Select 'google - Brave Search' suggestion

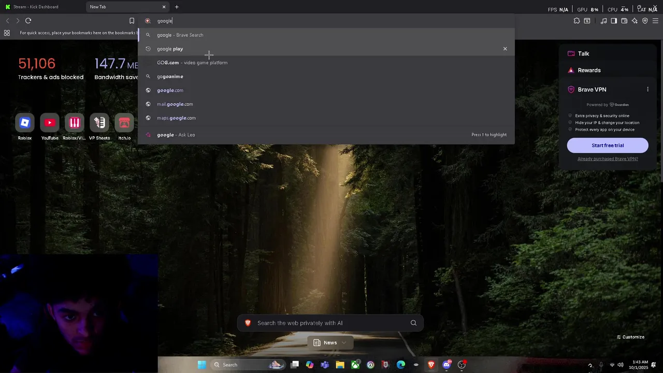point(326,35)
